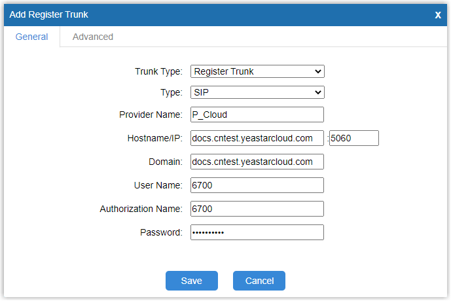Click the User Name field
The image size is (451, 301).
(x=257, y=185)
